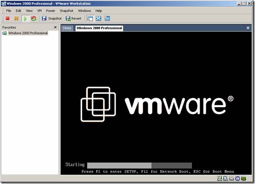
Task: Click the Favorites panel header label
Action: click(9, 27)
